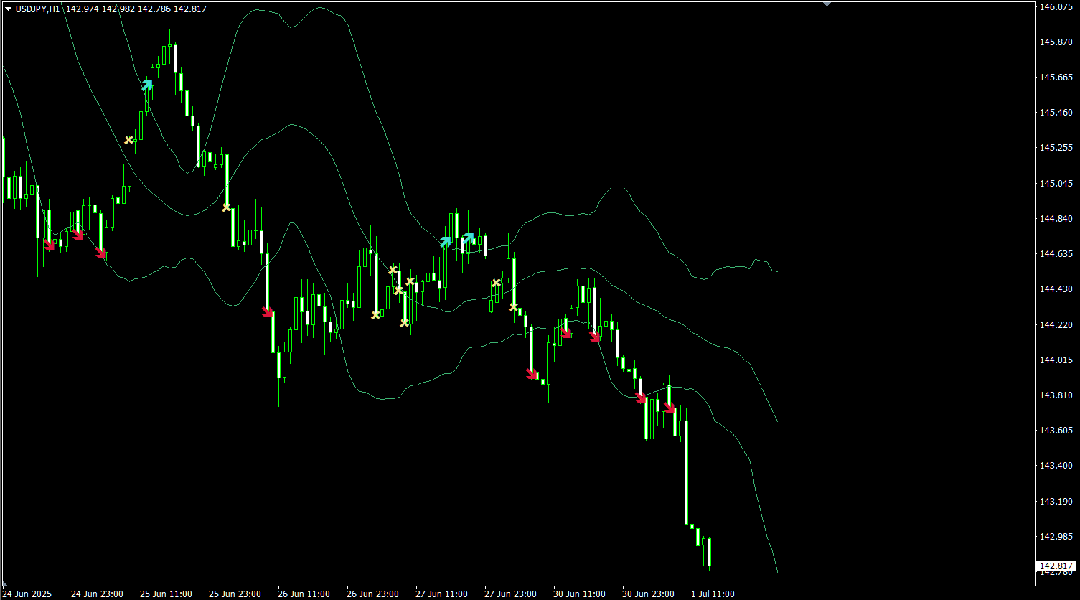Click the 27 Jun 23:00 time label
This screenshot has height=600, width=1080.
[510, 594]
